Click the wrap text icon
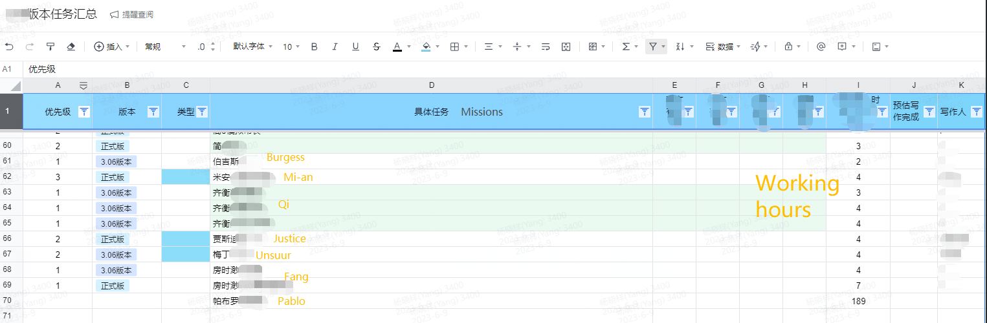987x323 pixels. tap(545, 47)
